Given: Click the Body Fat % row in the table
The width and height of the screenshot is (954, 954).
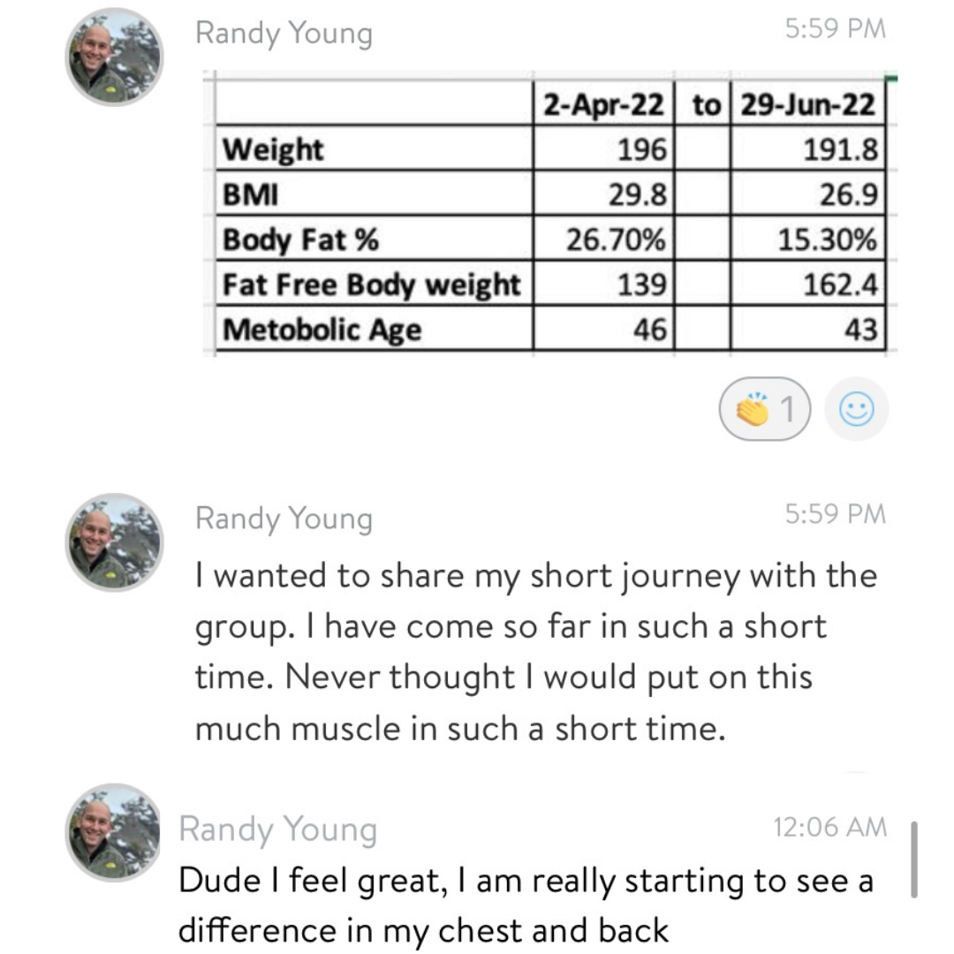Looking at the screenshot, I should click(x=550, y=238).
